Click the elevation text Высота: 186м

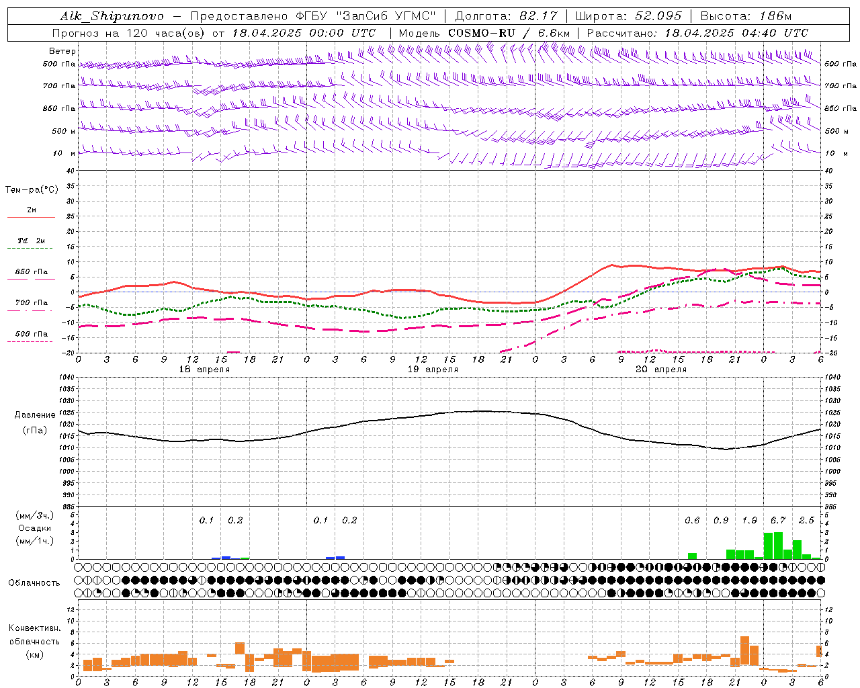746,16
